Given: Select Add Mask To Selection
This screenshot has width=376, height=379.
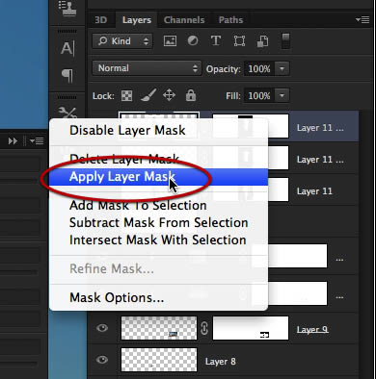Looking at the screenshot, I should coord(158,206).
